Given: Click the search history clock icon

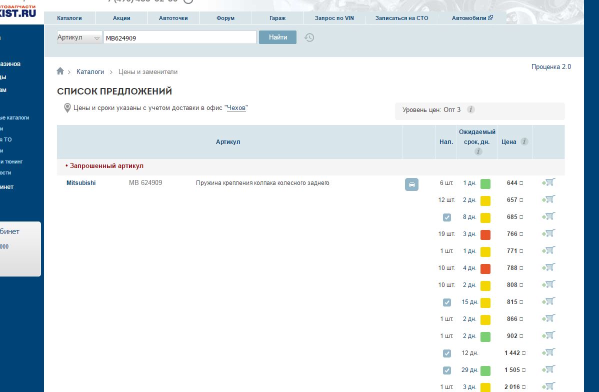Looking at the screenshot, I should (x=309, y=37).
